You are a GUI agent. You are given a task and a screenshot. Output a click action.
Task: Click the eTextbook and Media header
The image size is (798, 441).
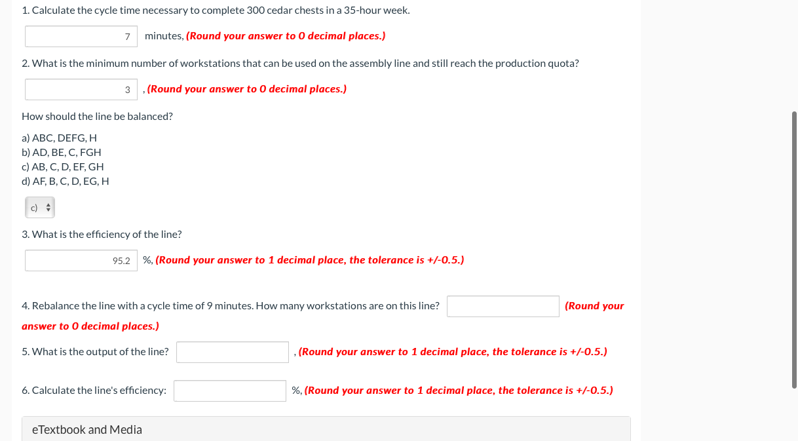[86, 429]
